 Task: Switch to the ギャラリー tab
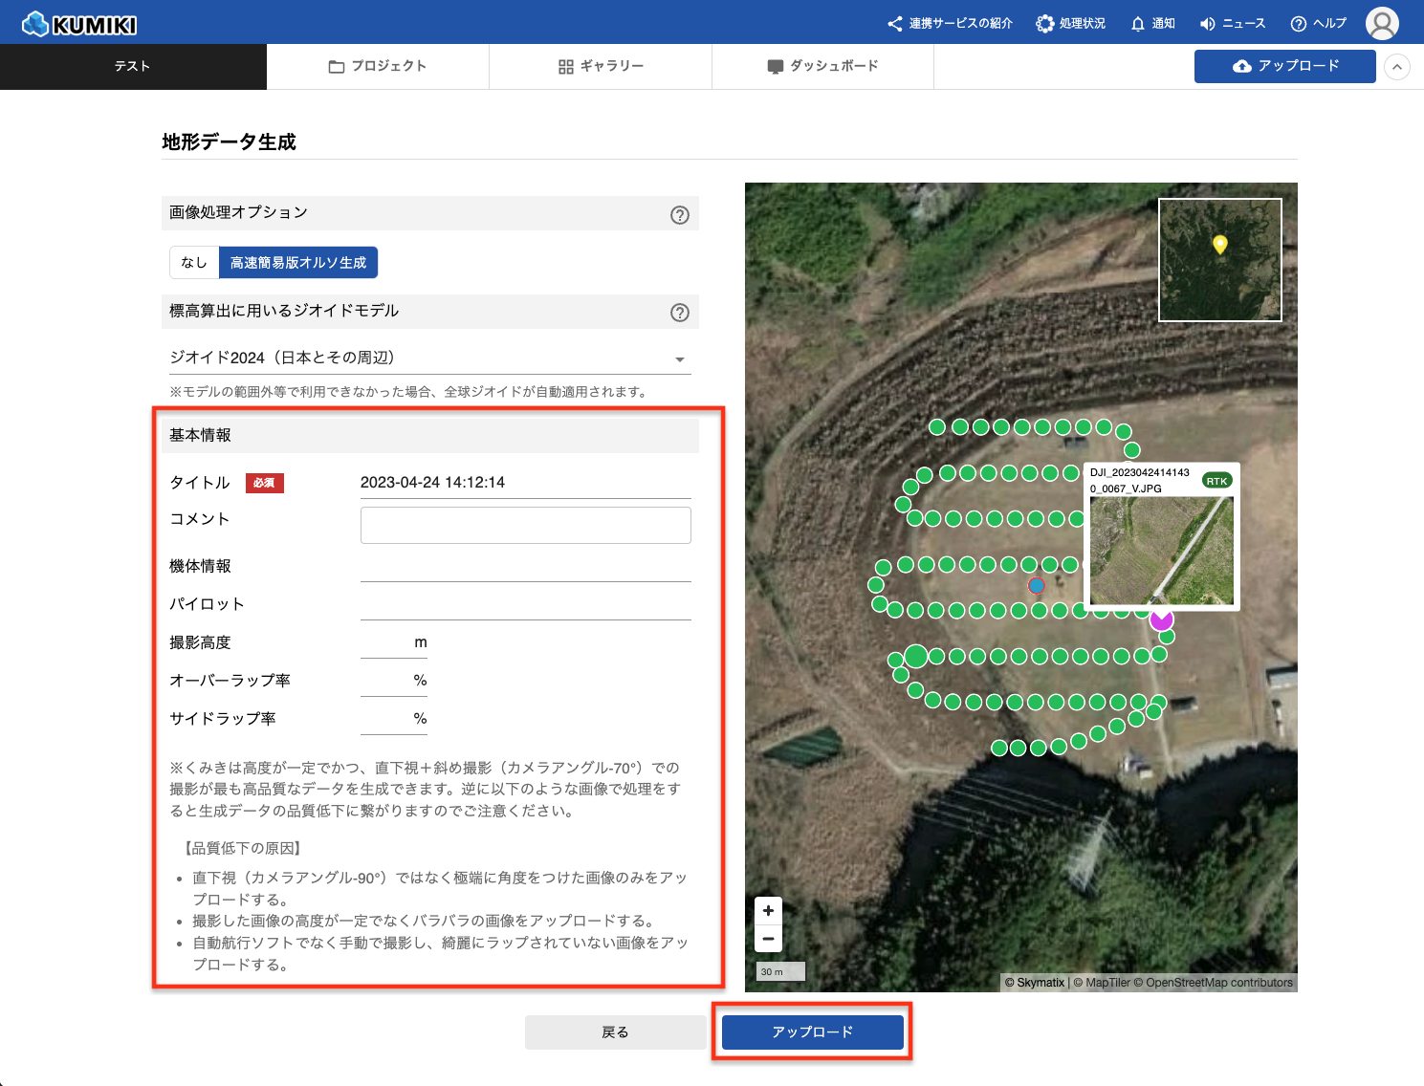[601, 67]
